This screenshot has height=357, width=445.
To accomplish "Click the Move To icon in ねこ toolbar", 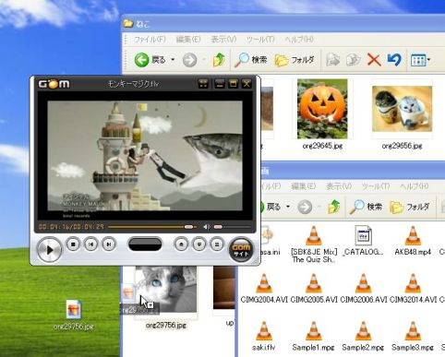I will 332,60.
